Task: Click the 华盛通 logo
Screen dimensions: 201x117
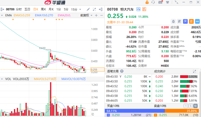Action: [55, 2]
